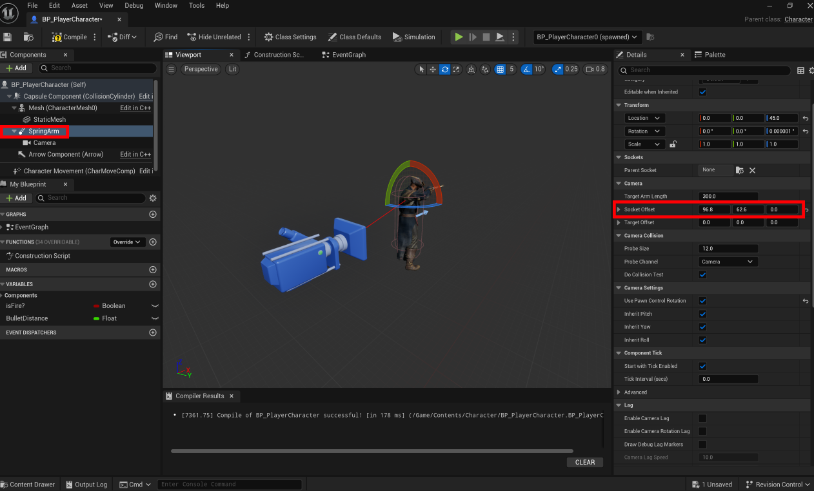The image size is (814, 491).
Task: Open the Debug menu
Action: [134, 5]
